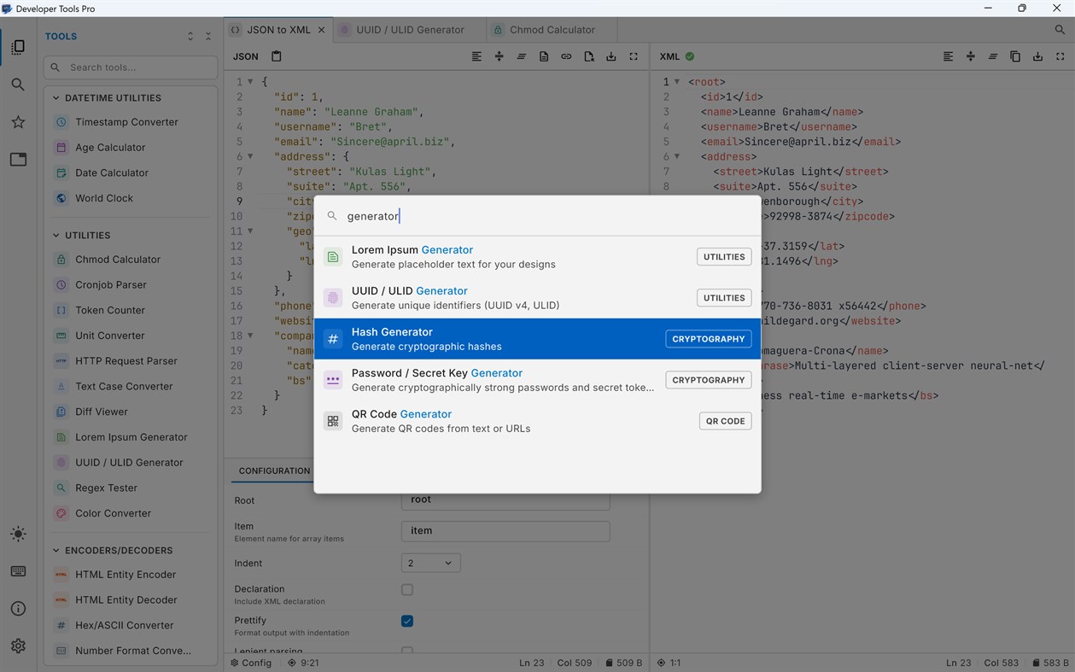
Task: Select Lorem Ipsum Generator in the search results
Action: tap(537, 257)
